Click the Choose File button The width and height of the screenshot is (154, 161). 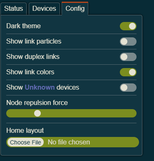(25, 142)
